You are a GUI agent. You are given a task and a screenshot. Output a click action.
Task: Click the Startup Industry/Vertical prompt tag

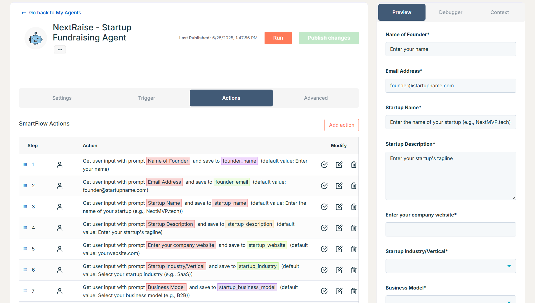coord(176,266)
